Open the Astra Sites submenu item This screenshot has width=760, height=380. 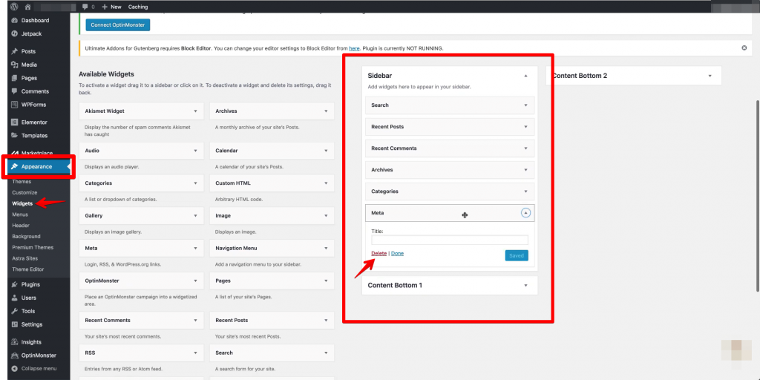(24, 258)
